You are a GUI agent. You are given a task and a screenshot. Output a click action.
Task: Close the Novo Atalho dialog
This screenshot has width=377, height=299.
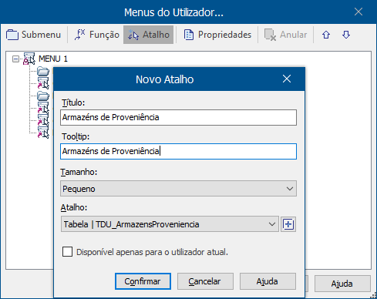[x=287, y=79]
